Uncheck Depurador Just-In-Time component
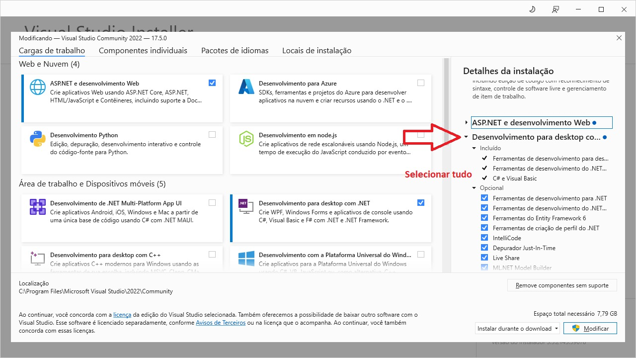The height and width of the screenshot is (358, 636). click(484, 248)
